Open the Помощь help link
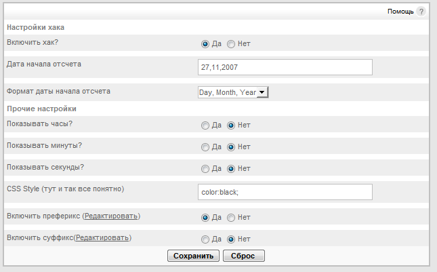The height and width of the screenshot is (272, 437). (400, 12)
